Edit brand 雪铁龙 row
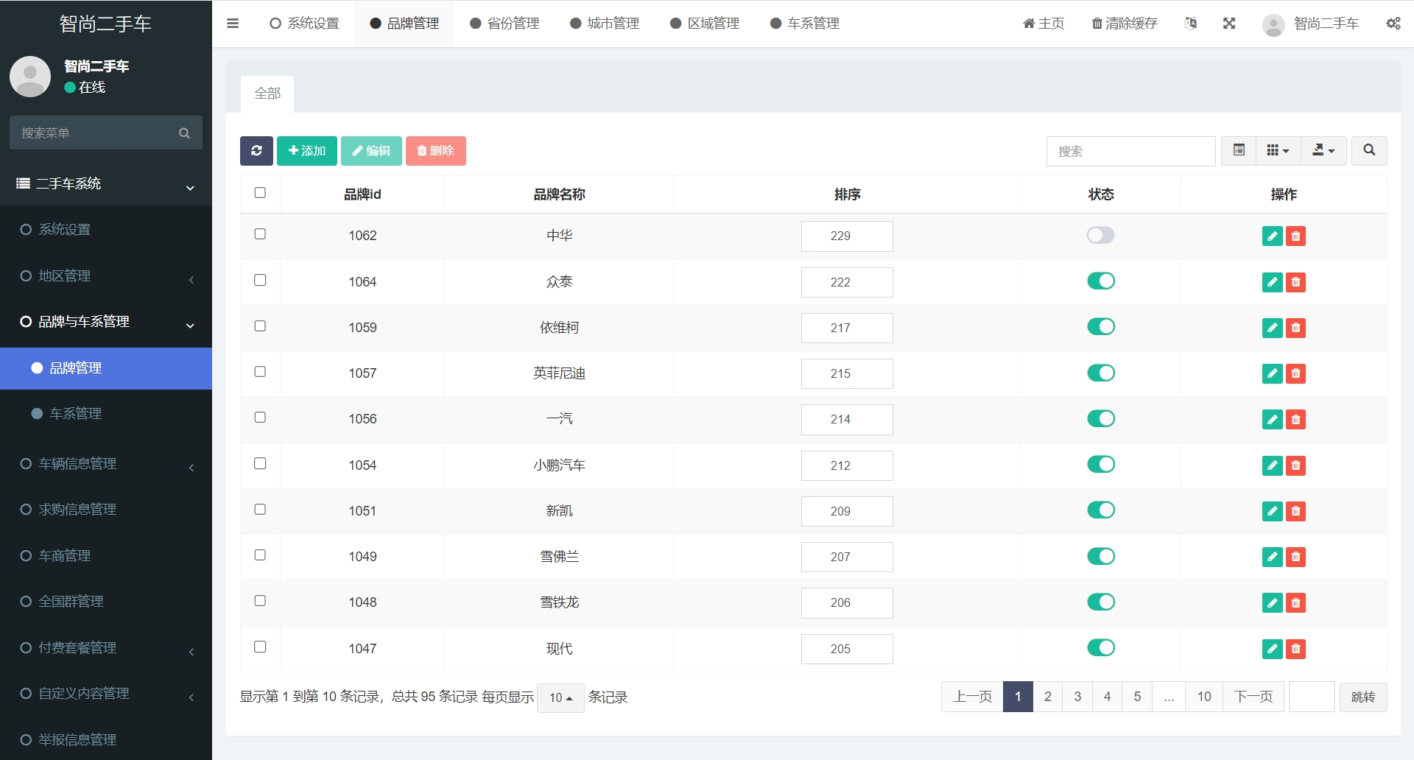Viewport: 1414px width, 760px height. 1273,603
